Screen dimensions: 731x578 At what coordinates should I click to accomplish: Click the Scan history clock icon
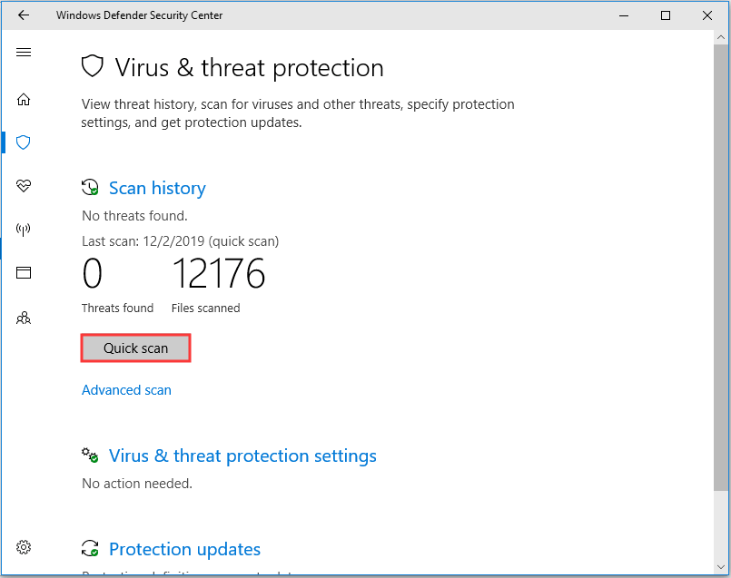point(90,187)
